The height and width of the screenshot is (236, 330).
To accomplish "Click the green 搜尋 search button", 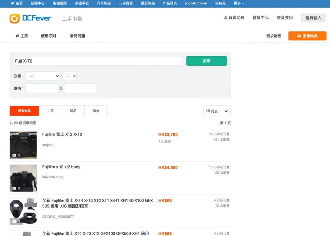I will click(206, 61).
